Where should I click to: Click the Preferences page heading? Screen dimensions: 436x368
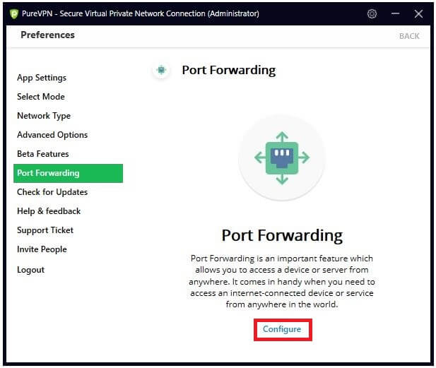[47, 35]
